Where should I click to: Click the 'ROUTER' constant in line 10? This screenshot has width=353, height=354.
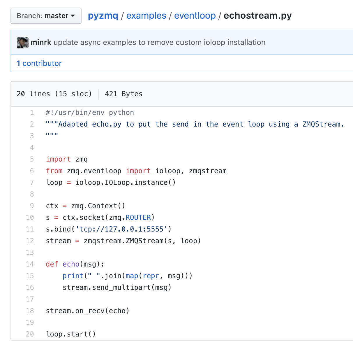pyautogui.click(x=138, y=218)
